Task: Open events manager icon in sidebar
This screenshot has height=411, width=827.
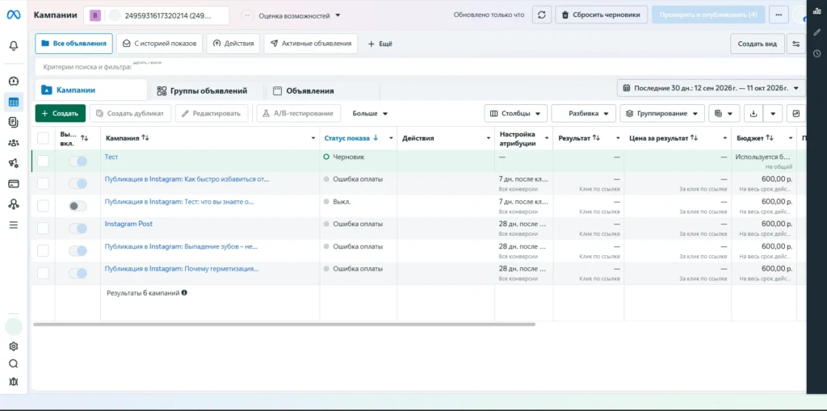Action: 14,204
